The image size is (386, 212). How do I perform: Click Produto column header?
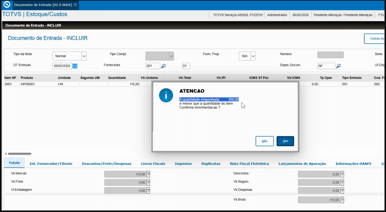[27, 78]
